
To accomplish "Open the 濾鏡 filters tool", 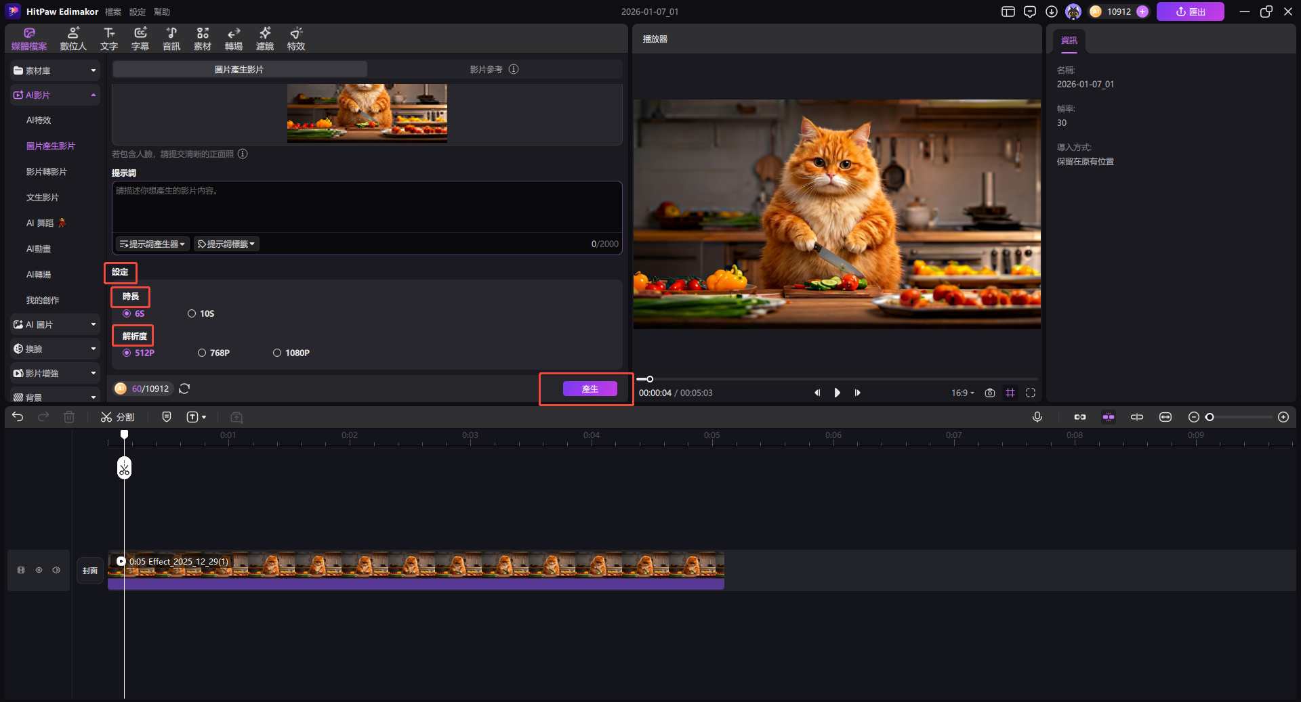I will 264,39.
